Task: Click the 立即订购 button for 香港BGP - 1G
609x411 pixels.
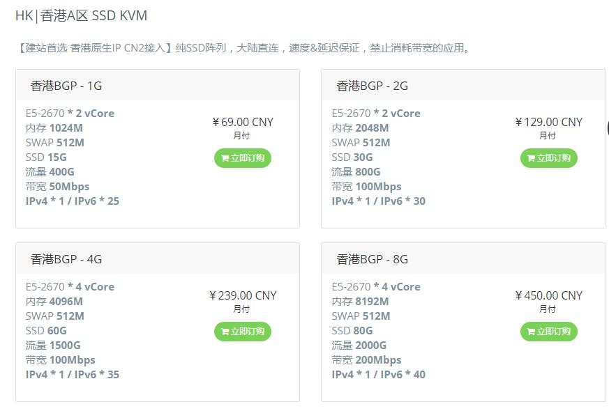Action: [x=242, y=158]
